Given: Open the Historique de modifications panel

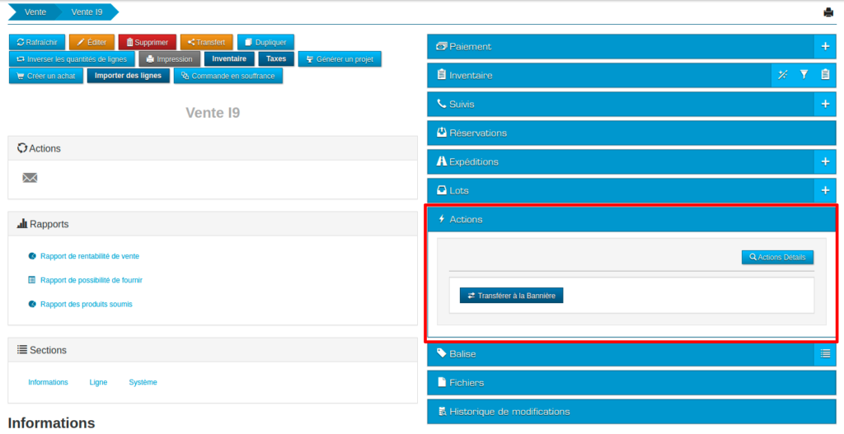Looking at the screenshot, I should click(x=509, y=411).
